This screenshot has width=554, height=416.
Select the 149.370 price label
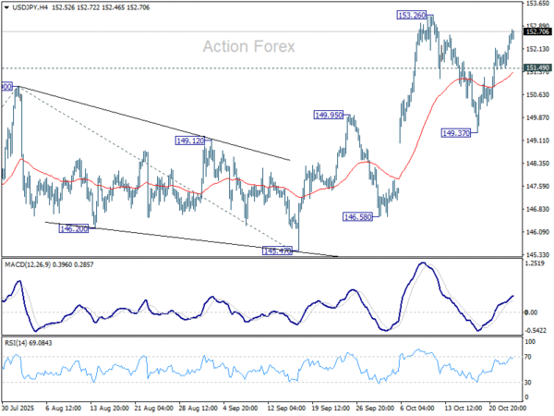(x=457, y=133)
